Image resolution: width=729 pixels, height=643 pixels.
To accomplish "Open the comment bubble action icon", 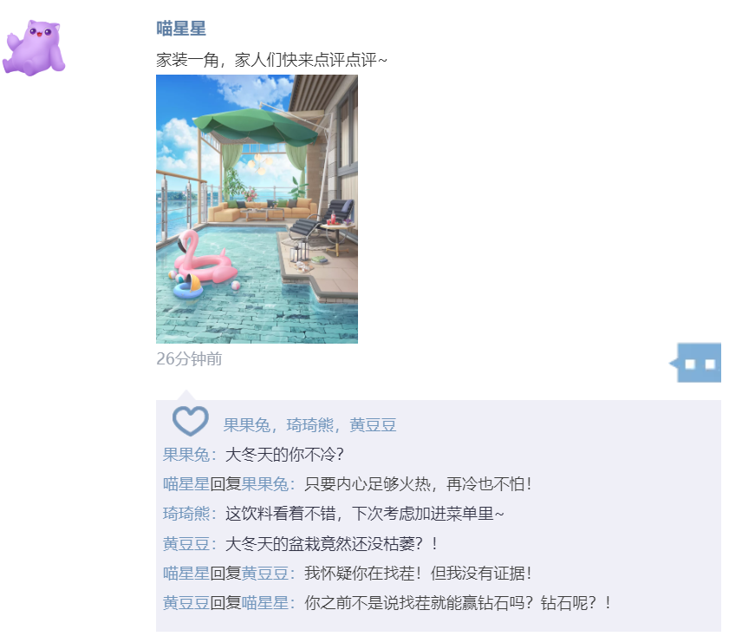I will tap(696, 363).
